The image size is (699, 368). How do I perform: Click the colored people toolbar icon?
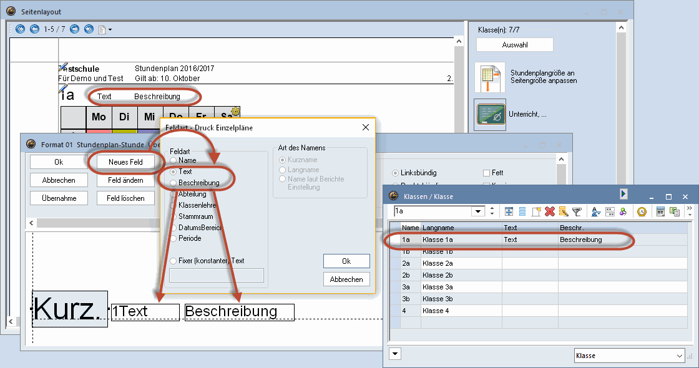click(x=623, y=211)
